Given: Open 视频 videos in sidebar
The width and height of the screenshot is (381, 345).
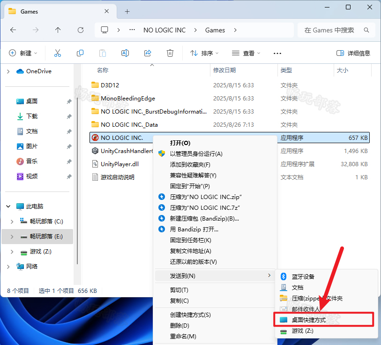Looking at the screenshot, I should (x=31, y=176).
